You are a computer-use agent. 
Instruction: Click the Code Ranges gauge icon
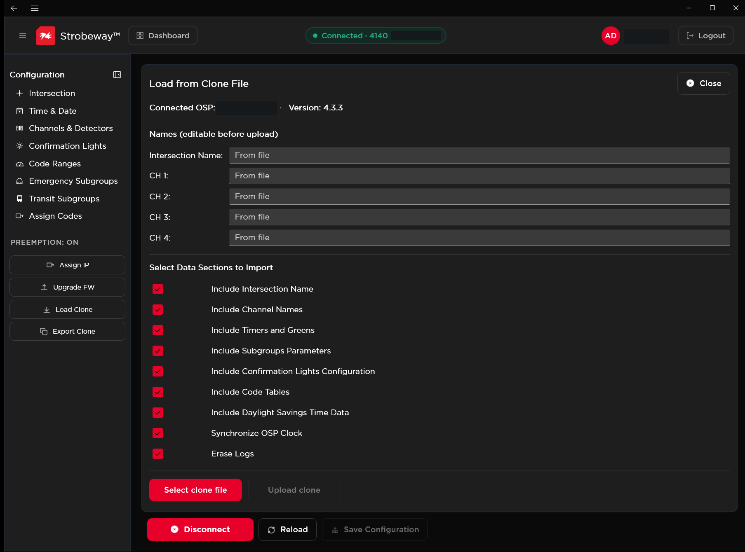(19, 164)
